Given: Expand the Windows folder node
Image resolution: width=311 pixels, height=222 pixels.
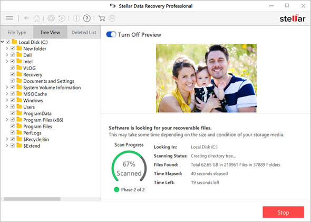Looking at the screenshot, I should point(7,100).
